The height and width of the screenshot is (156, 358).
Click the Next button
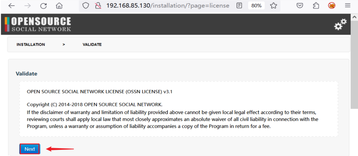tap(30, 149)
